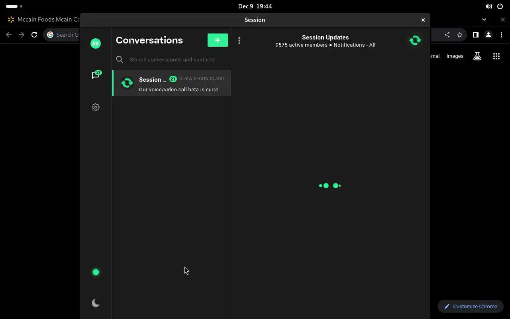
Task: Click the unread count badge 21 in the conversation row
Action: pyautogui.click(x=173, y=79)
